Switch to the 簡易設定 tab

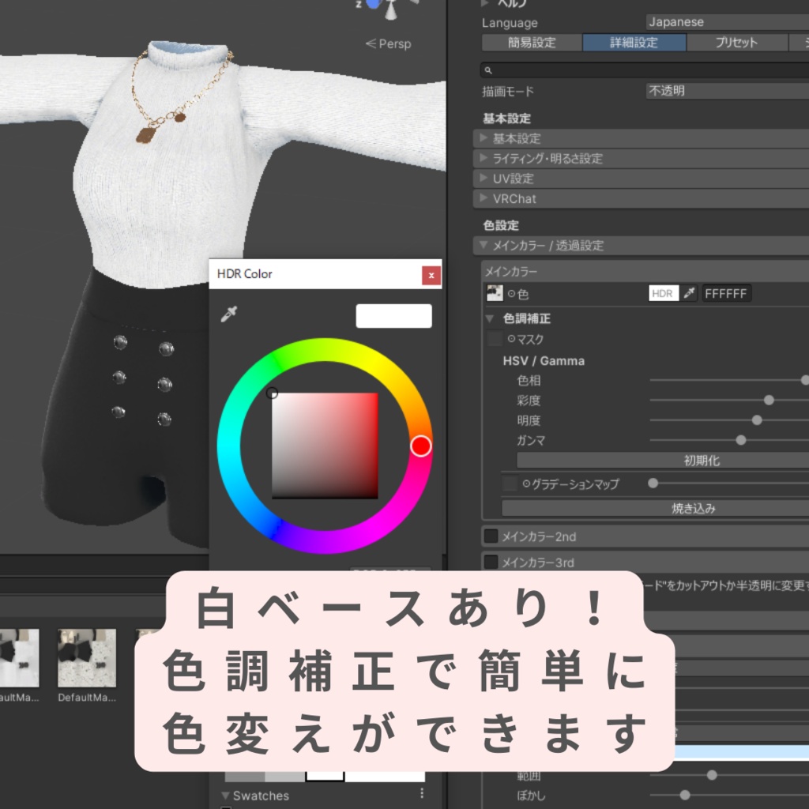(x=532, y=43)
